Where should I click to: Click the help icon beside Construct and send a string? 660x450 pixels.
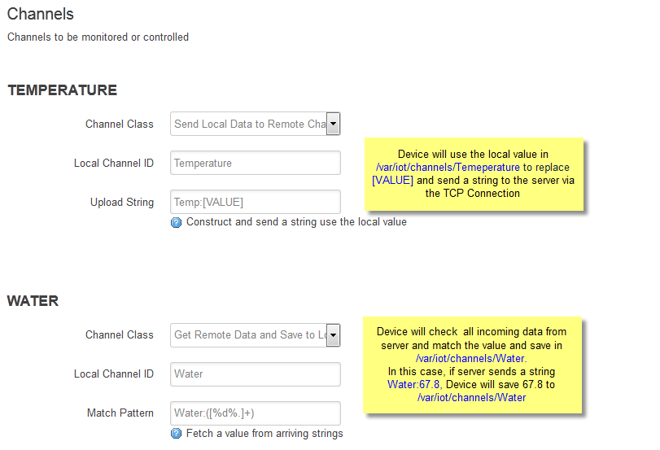176,222
